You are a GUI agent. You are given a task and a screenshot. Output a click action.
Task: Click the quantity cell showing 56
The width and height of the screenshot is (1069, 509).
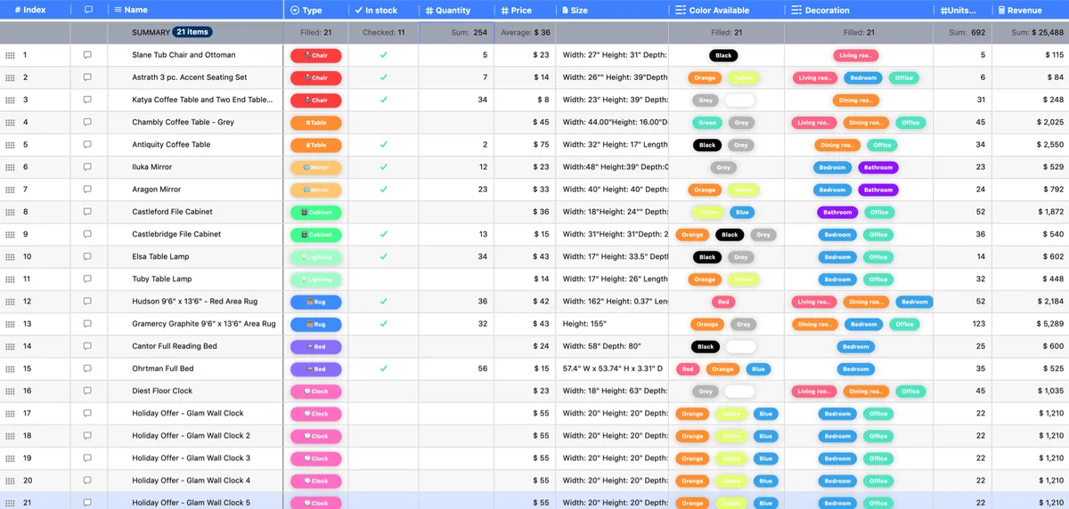pos(456,368)
